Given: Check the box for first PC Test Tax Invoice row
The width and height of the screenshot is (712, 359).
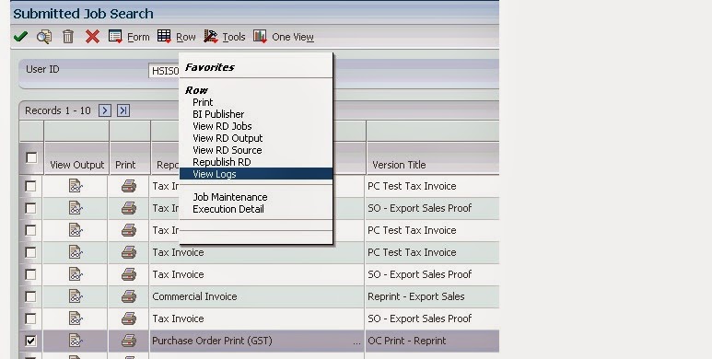Looking at the screenshot, I should [x=30, y=186].
